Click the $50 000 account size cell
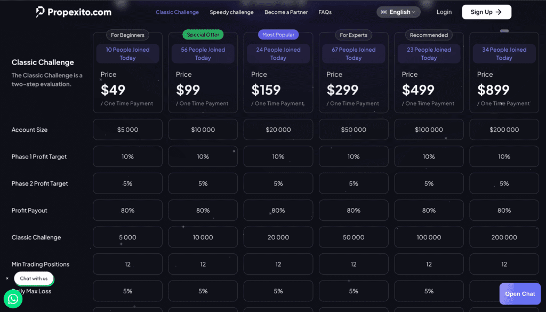546x312 pixels. 354,130
